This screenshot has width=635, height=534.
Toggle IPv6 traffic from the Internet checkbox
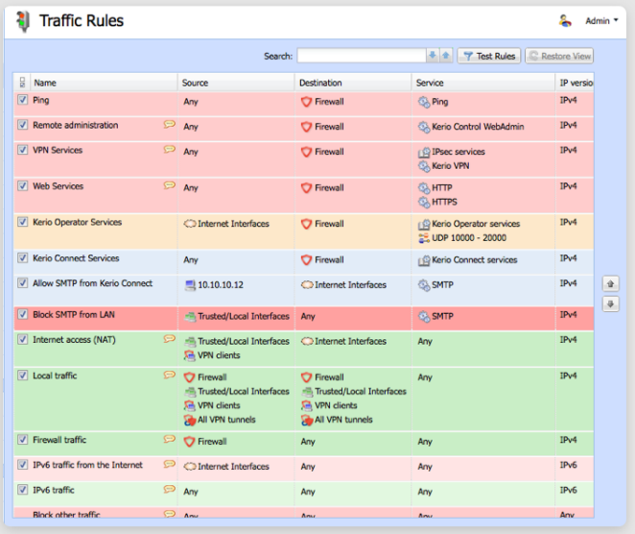click(23, 465)
